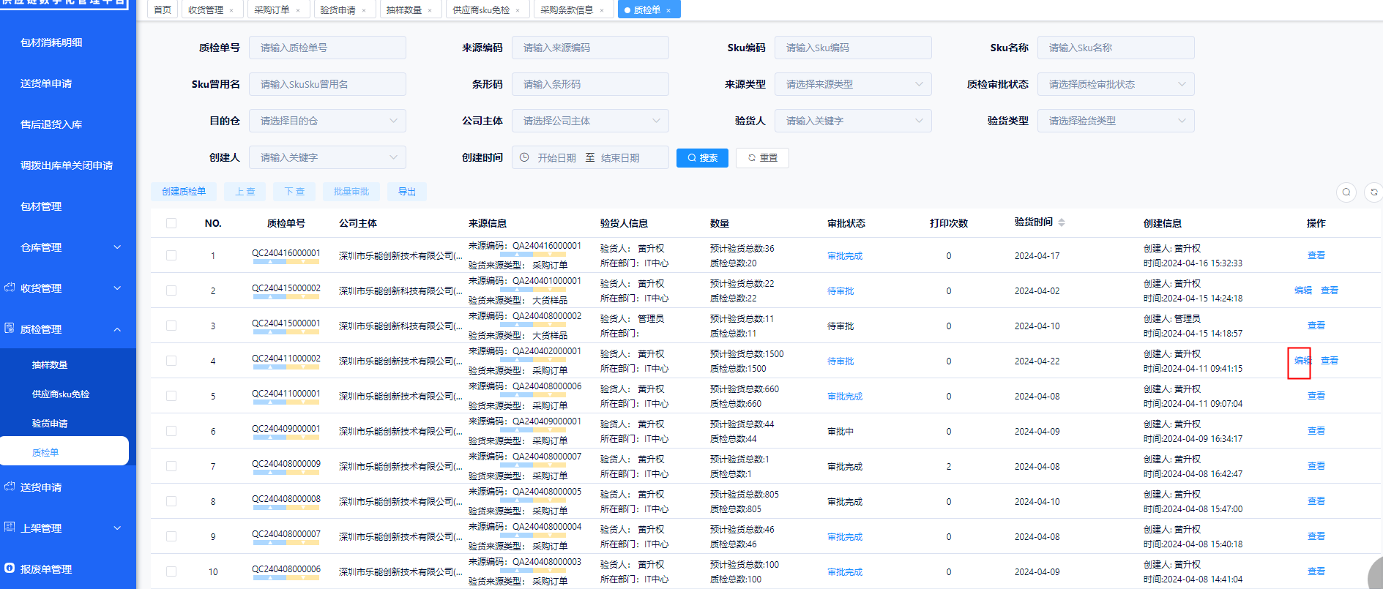Click the 创建质检单 button
The width and height of the screenshot is (1383, 589).
[x=184, y=192]
